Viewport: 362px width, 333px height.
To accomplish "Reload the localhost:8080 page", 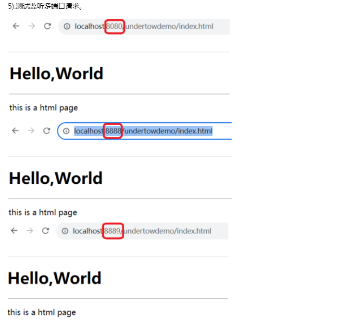I will pos(47,26).
